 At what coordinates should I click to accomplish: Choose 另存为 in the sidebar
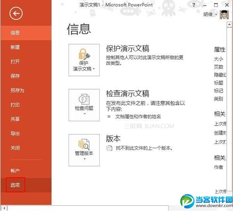26,90
